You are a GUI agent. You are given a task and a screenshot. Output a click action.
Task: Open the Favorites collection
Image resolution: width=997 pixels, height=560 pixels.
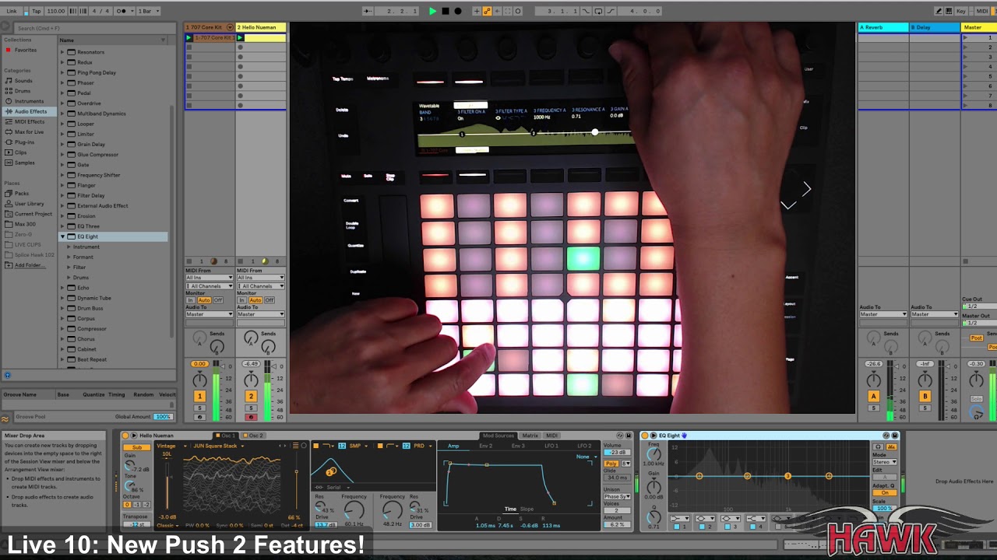click(x=25, y=50)
